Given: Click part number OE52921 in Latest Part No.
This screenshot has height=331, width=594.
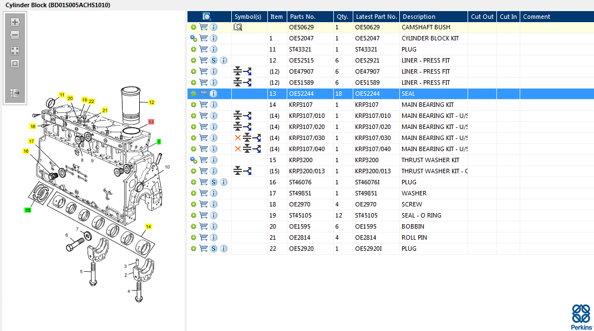Looking at the screenshot, I should (367, 60).
